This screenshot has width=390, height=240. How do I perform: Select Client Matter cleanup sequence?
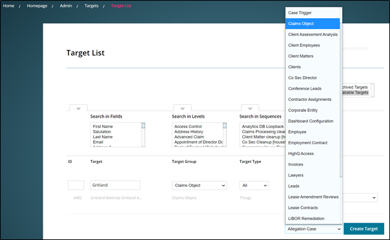point(263,137)
